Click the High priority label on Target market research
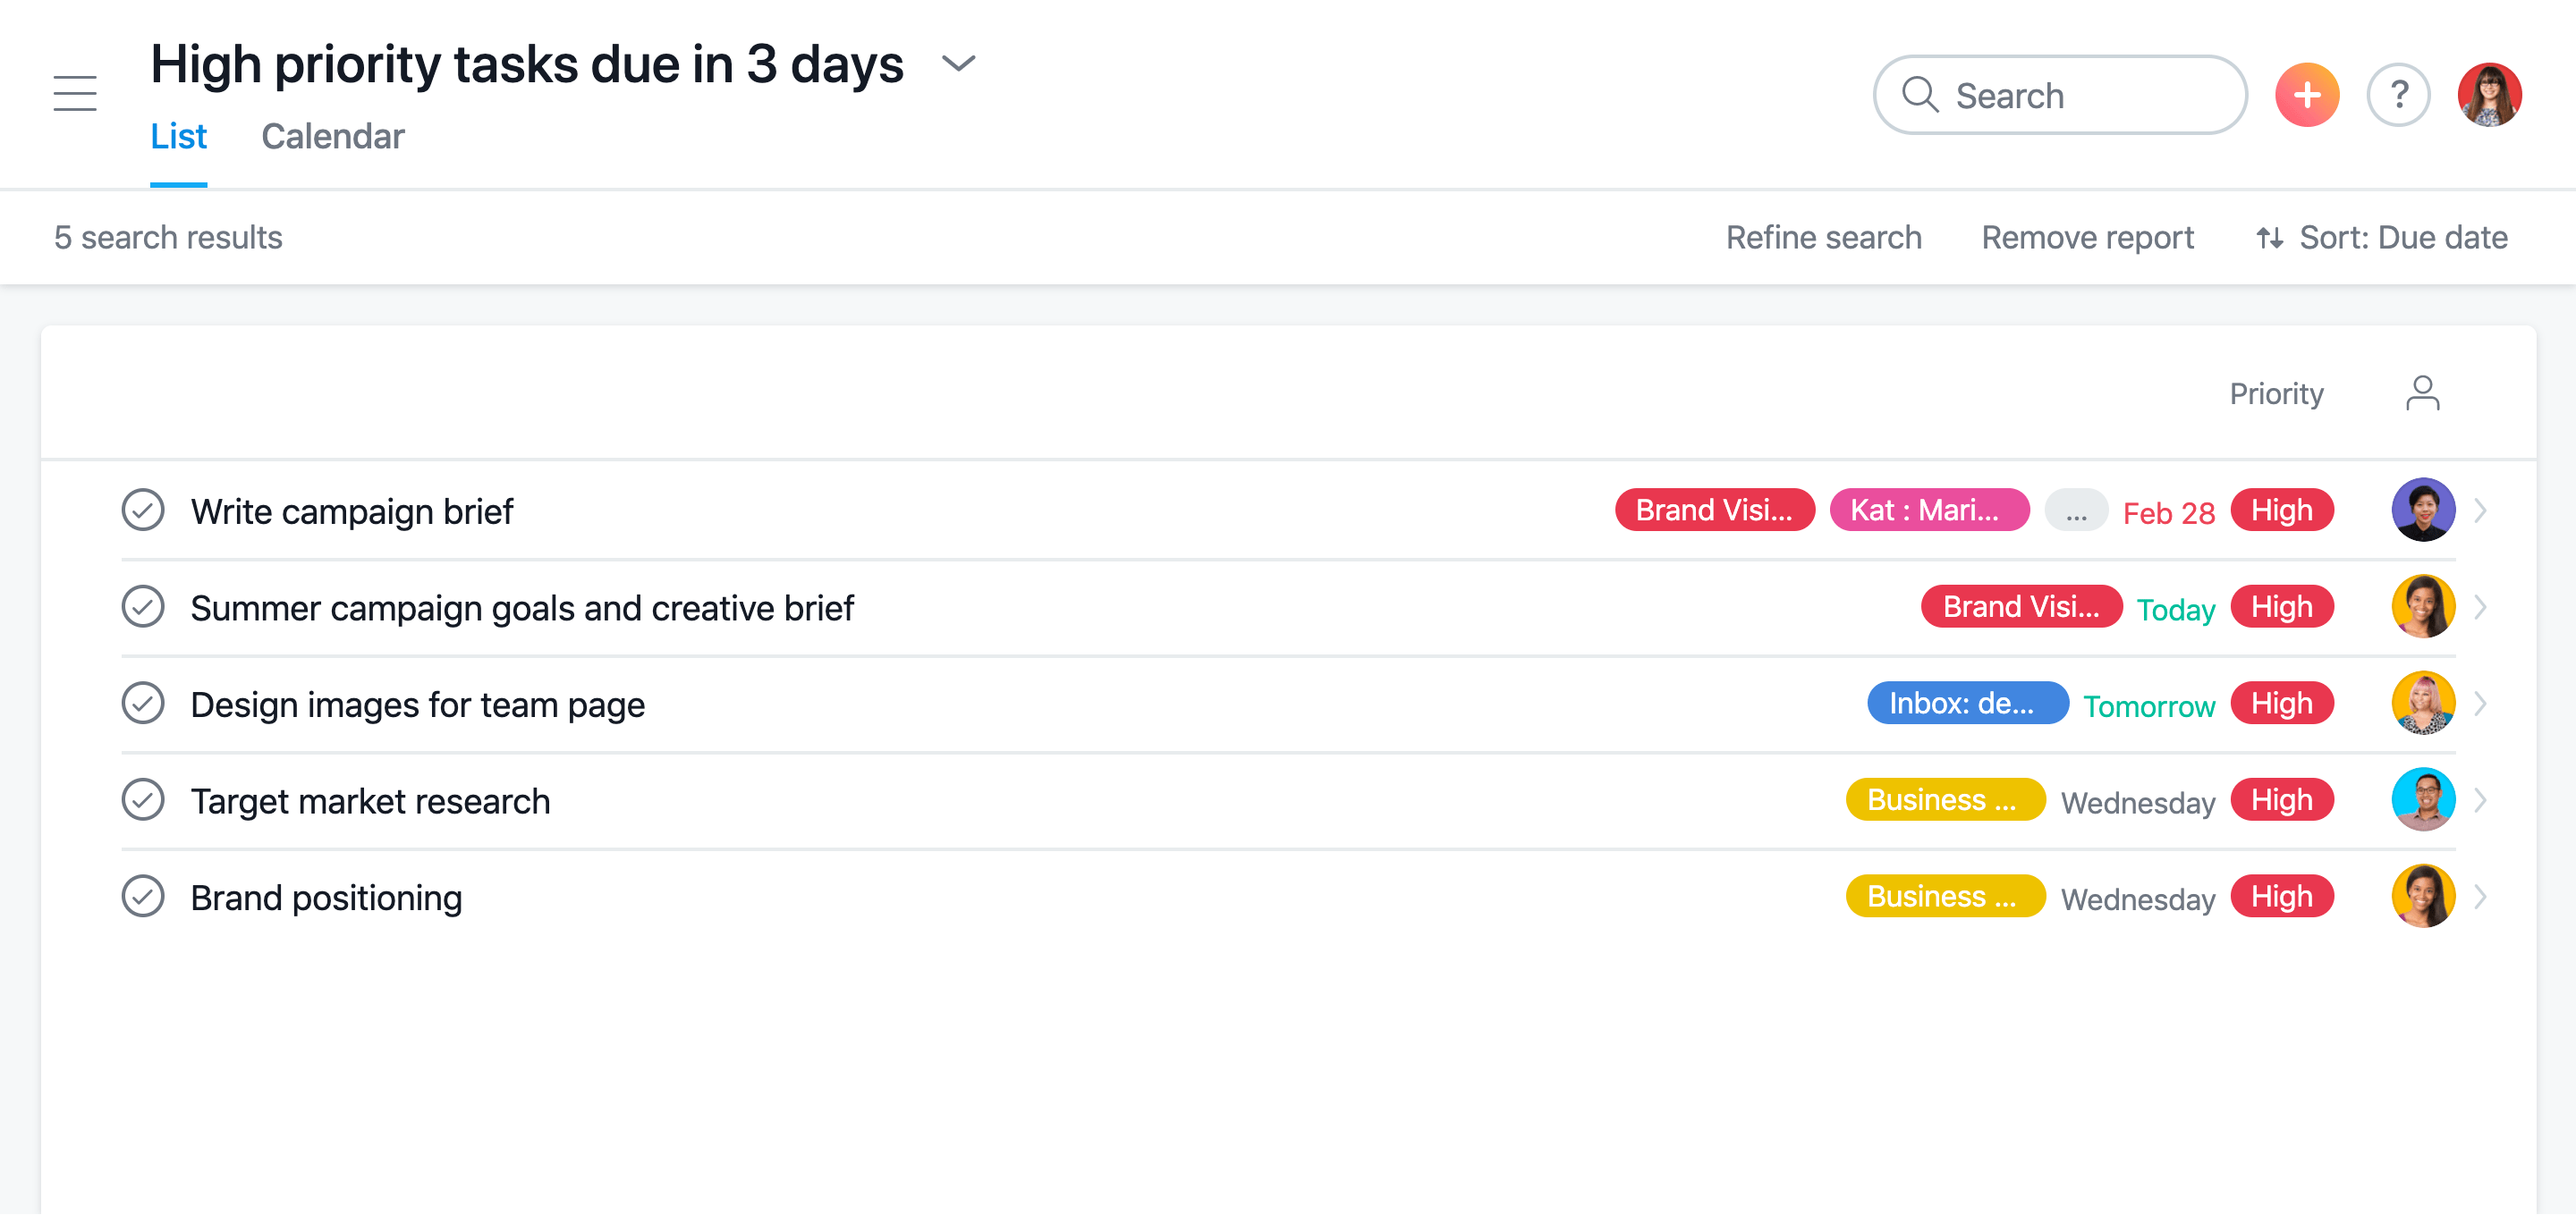 pos(2284,799)
